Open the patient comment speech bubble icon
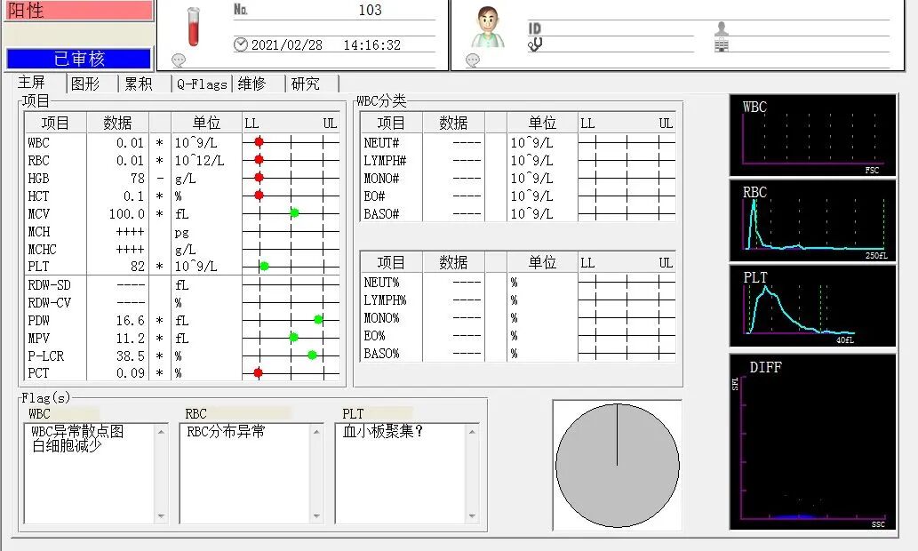 pos(473,60)
